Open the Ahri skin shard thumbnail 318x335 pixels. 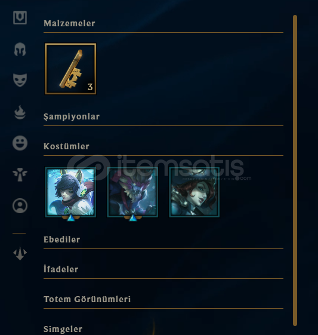70,192
